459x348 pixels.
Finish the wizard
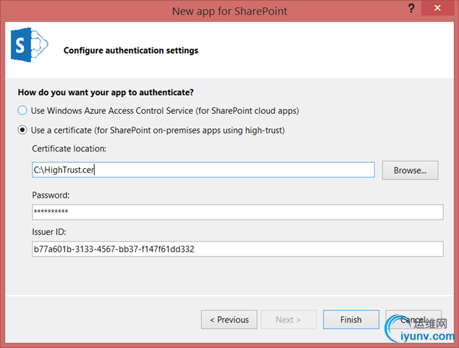tap(351, 320)
